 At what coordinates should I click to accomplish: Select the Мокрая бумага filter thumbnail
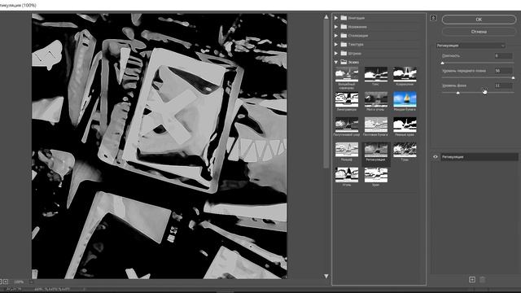[x=405, y=99]
